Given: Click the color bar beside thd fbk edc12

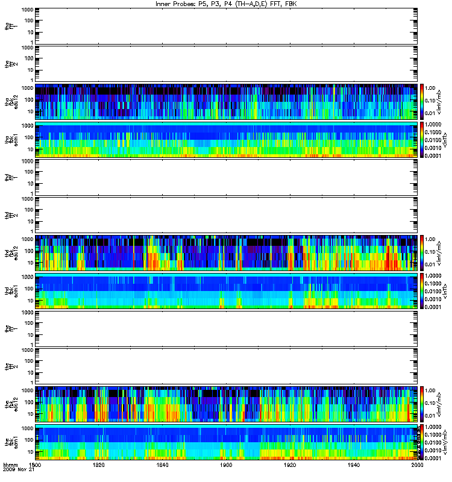Looking at the screenshot, I should coord(422,253).
